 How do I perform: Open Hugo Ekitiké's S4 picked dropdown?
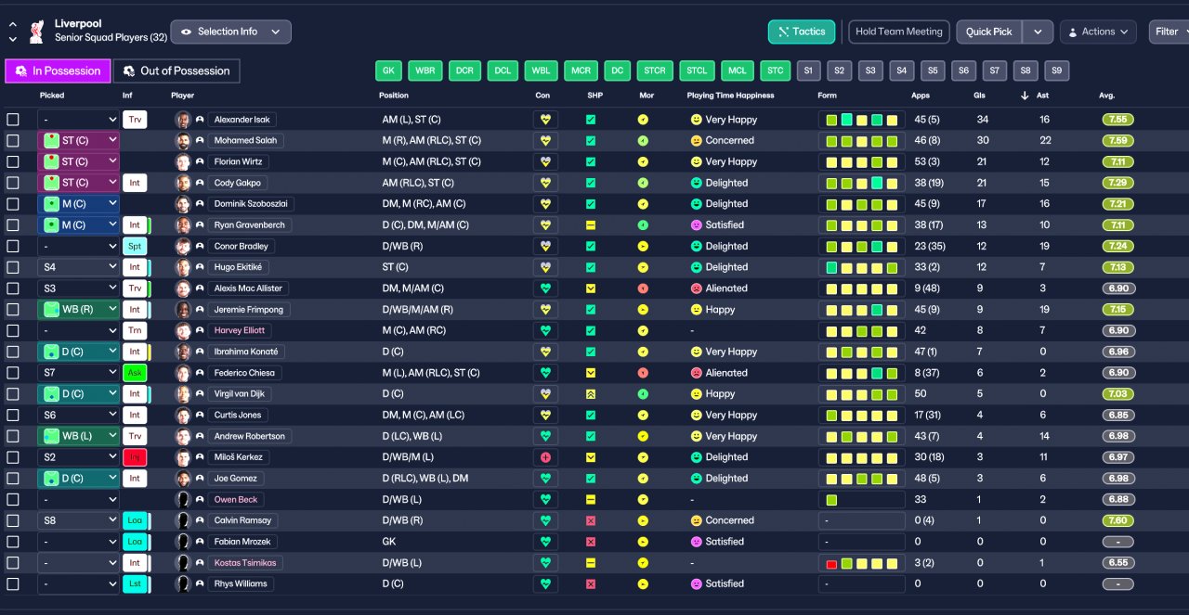click(79, 267)
